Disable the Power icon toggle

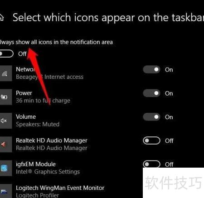(151, 93)
